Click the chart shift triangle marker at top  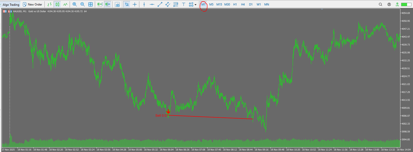[x=322, y=9]
